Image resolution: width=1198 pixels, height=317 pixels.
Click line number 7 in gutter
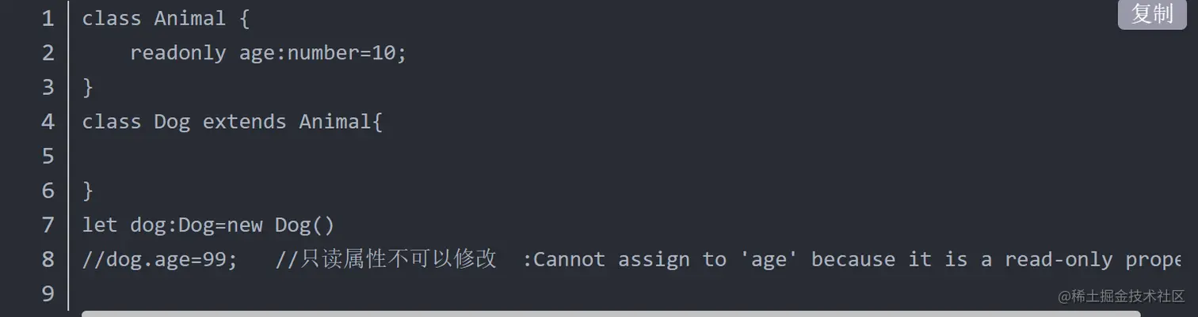[48, 225]
